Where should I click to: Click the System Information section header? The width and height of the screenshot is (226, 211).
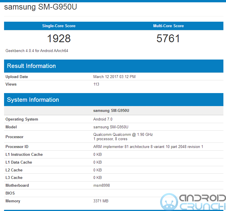33,100
